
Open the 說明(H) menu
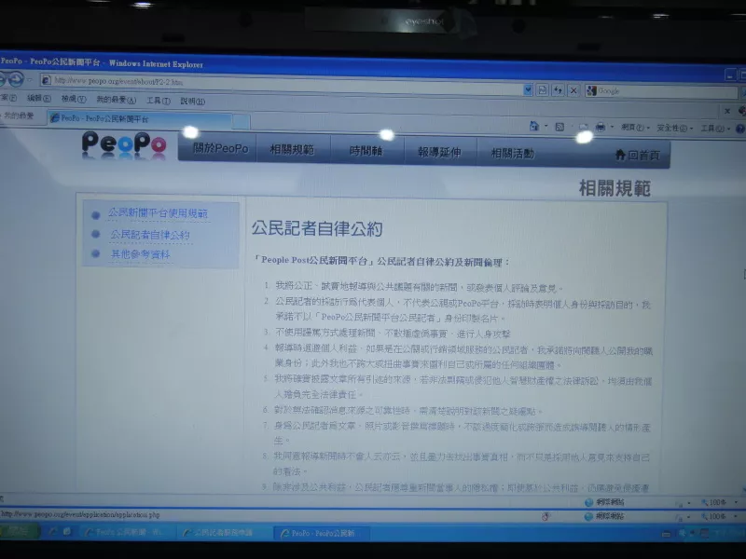tap(193, 101)
